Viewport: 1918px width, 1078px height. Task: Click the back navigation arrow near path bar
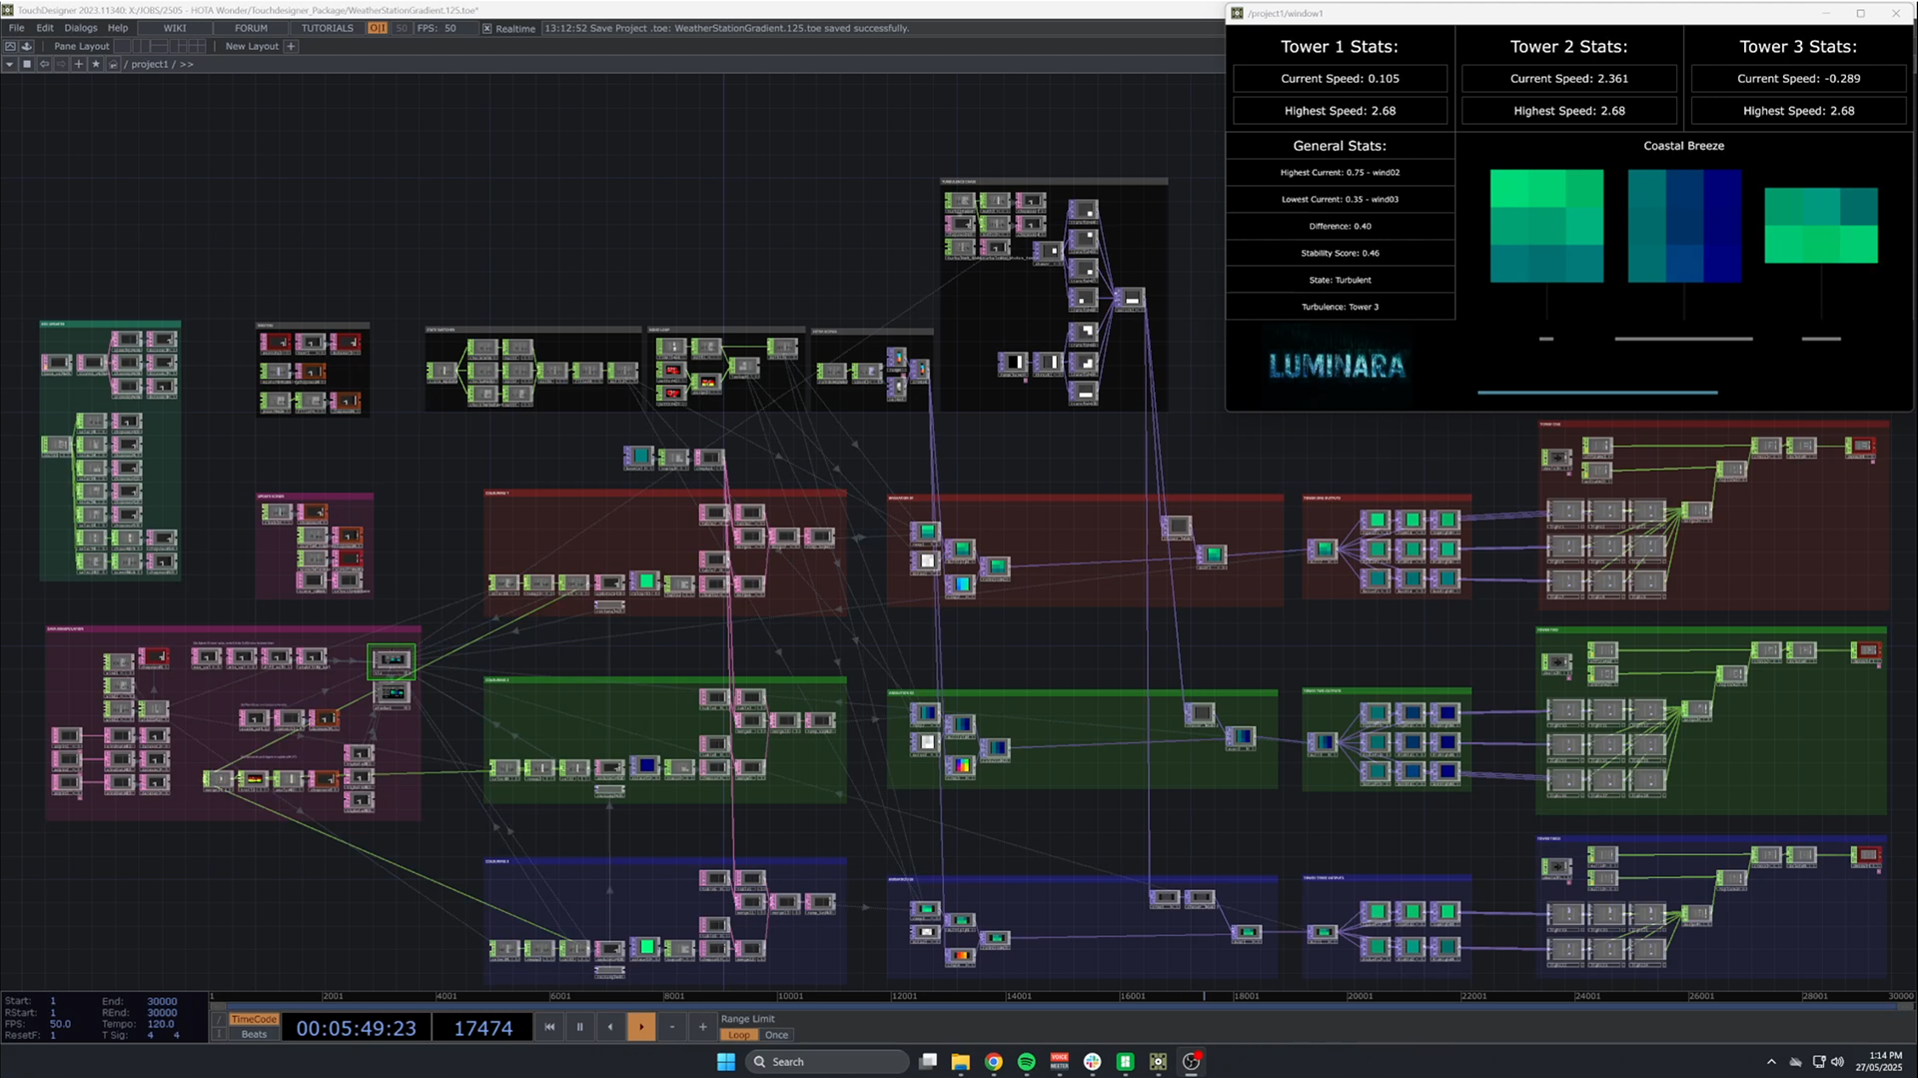[x=45, y=64]
